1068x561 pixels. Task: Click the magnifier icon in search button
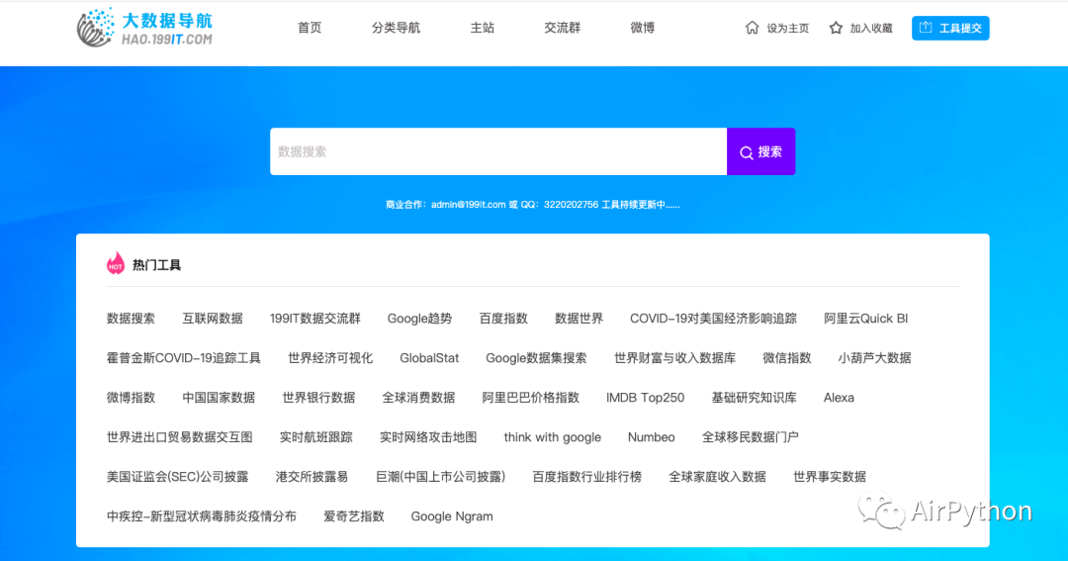(x=747, y=152)
